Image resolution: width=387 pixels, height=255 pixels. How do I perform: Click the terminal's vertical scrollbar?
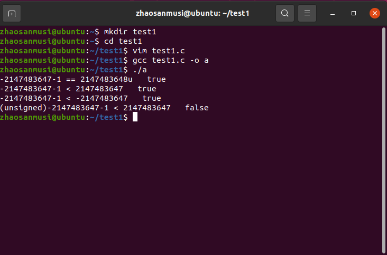(383, 140)
